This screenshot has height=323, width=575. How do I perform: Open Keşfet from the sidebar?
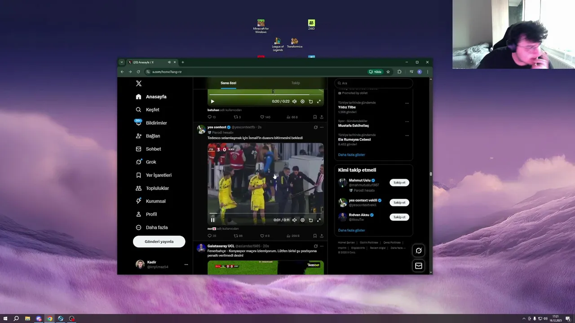point(147,109)
